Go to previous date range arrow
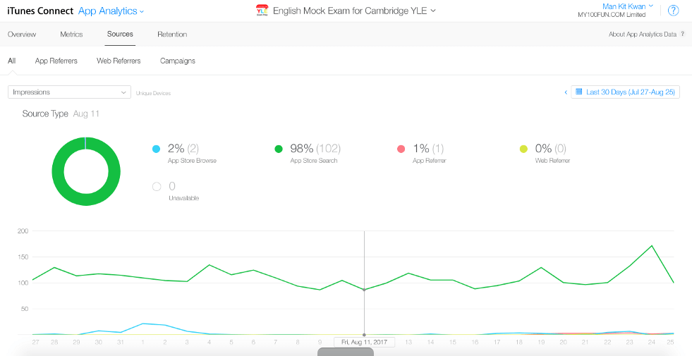 pyautogui.click(x=565, y=92)
